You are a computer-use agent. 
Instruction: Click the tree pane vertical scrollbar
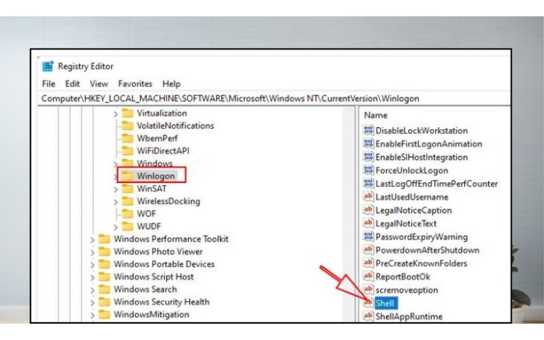(349, 214)
